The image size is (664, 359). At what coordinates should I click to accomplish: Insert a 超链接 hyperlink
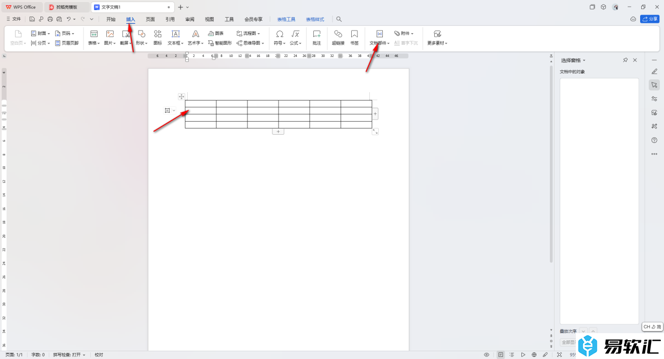(x=338, y=38)
